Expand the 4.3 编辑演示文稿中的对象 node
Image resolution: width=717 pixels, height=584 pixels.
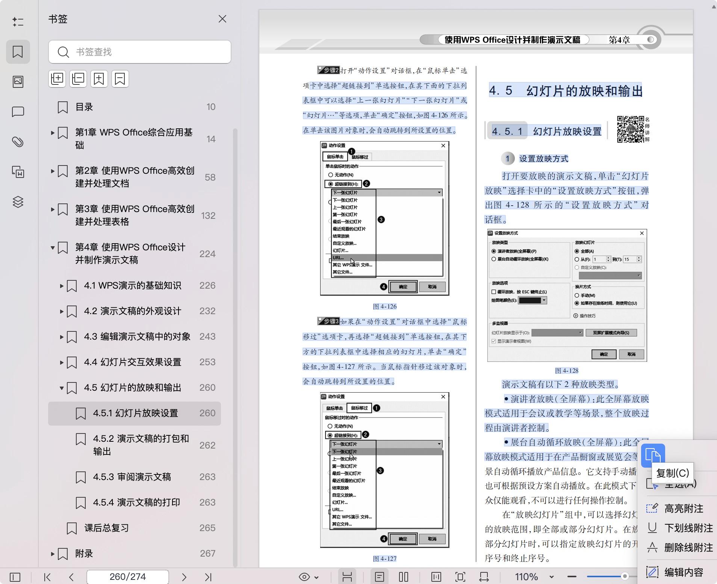click(x=62, y=337)
